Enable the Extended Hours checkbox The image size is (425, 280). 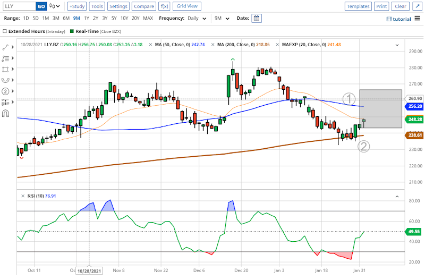click(5, 31)
